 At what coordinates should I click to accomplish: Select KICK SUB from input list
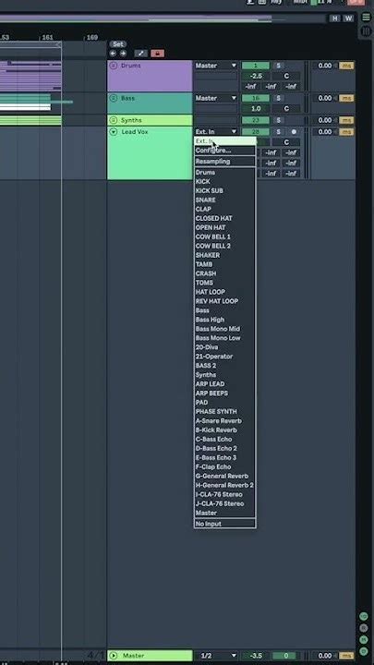pos(225,191)
